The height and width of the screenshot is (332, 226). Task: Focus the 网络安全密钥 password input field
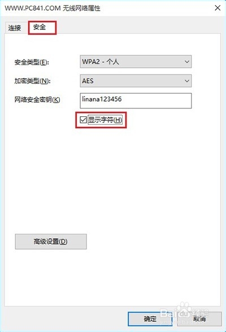coord(136,101)
